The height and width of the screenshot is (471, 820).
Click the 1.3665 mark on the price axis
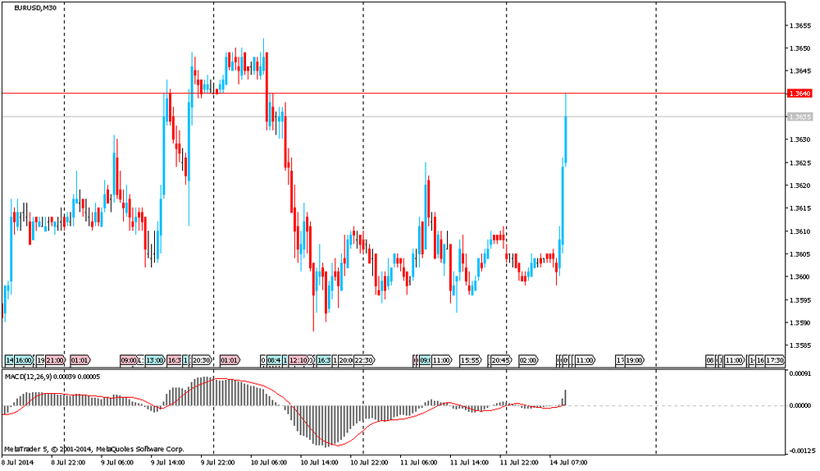(x=799, y=25)
